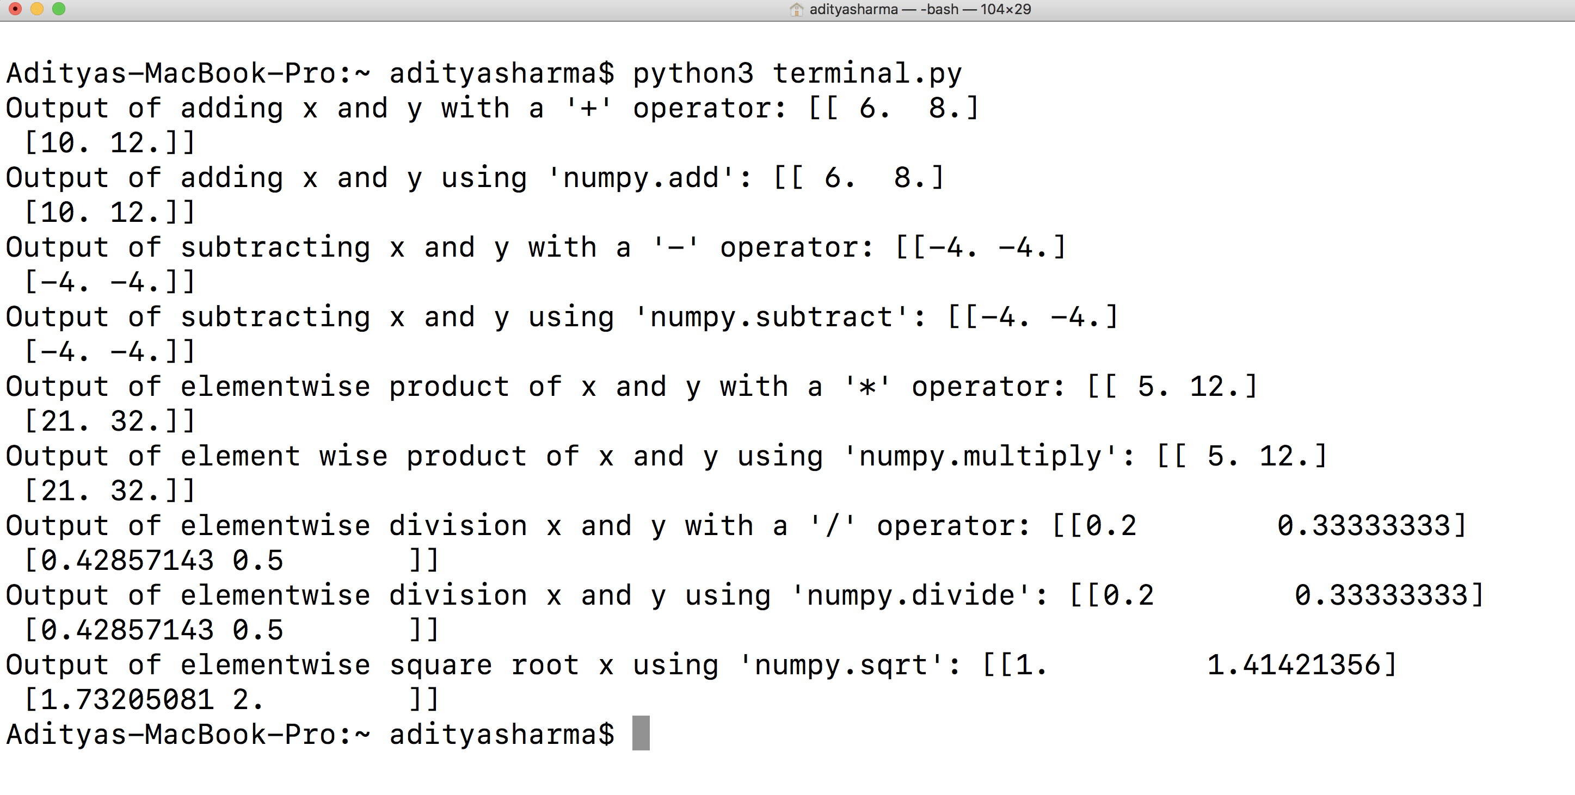Click the line mentioning 'numpy.divide'
This screenshot has height=795, width=1575.
[x=745, y=597]
